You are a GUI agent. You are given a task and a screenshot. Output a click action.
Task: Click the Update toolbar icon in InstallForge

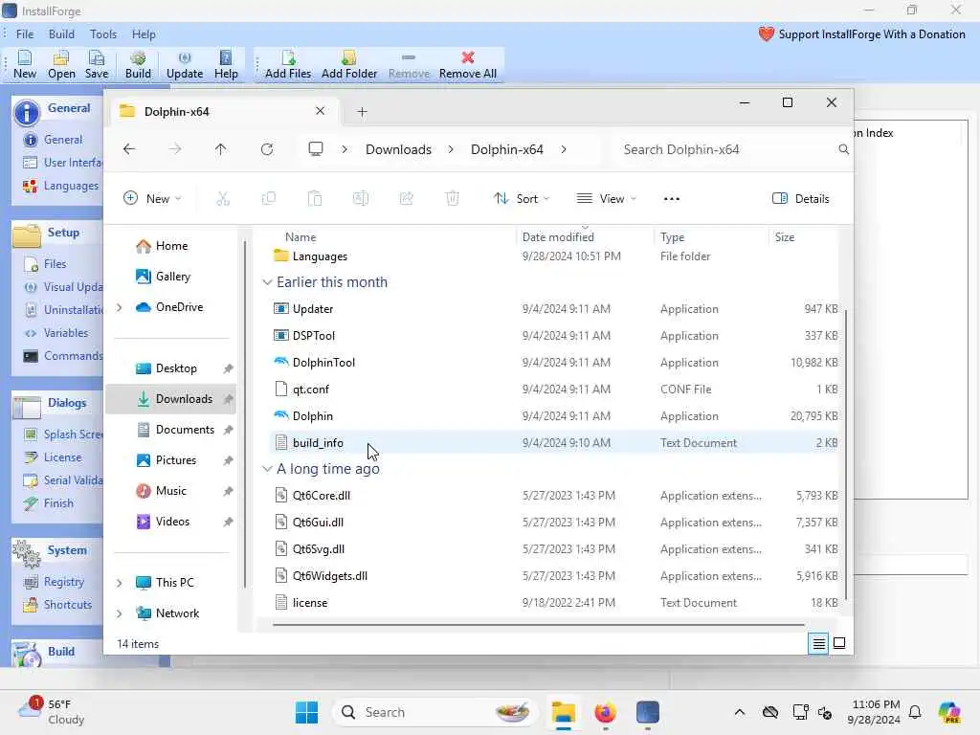click(185, 64)
